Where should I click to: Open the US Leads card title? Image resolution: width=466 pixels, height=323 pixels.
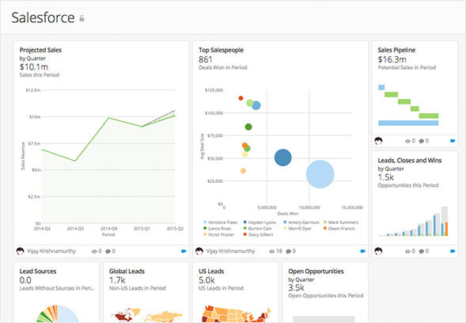211,272
